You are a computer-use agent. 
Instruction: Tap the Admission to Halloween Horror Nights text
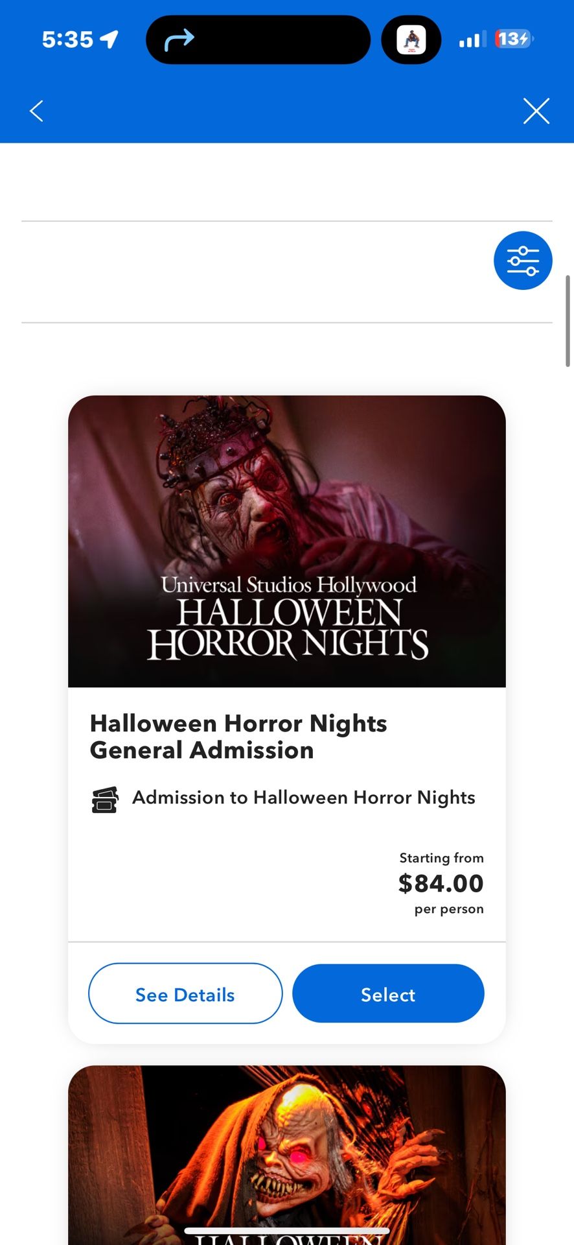pyautogui.click(x=304, y=798)
